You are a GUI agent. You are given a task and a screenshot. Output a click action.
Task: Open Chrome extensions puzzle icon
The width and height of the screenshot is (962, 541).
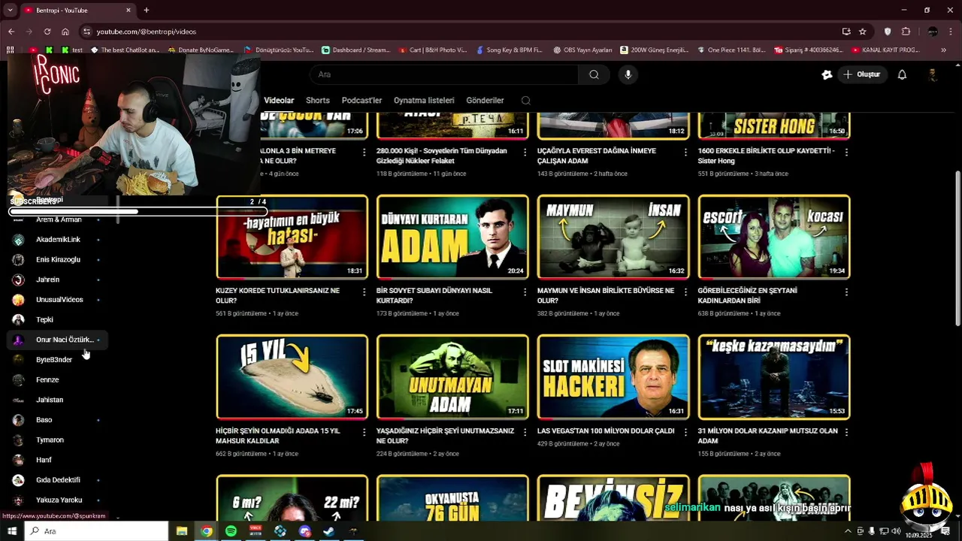click(906, 32)
